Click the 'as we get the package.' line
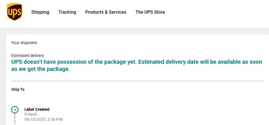This screenshot has height=125, width=269. [41, 69]
